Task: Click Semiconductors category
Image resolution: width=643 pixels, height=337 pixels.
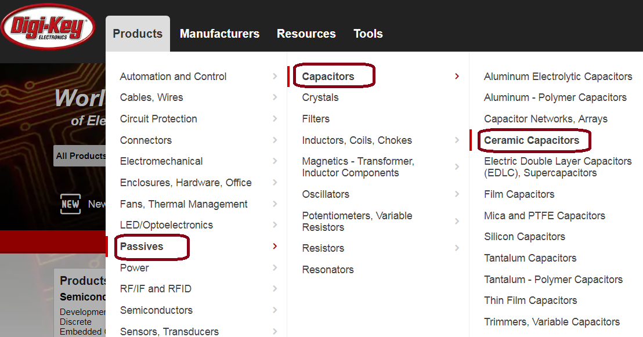Action: pyautogui.click(x=156, y=310)
